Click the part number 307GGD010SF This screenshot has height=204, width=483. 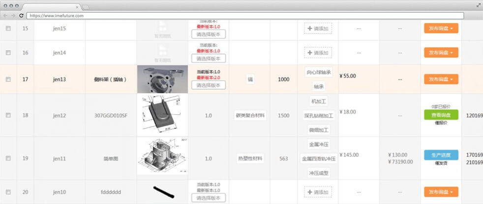tap(111, 116)
